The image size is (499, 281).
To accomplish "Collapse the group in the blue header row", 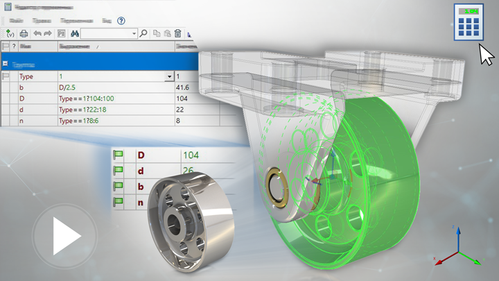I will coord(6,63).
